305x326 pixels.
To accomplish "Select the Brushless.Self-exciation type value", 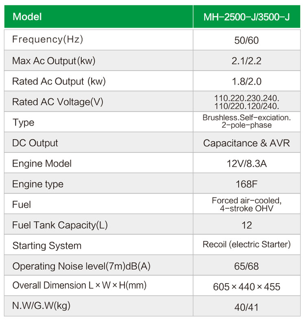I will click(246, 121).
